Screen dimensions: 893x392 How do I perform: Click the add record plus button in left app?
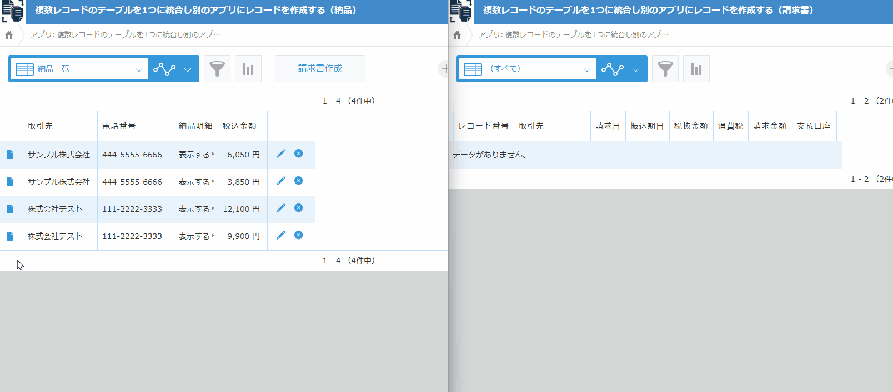pos(444,69)
